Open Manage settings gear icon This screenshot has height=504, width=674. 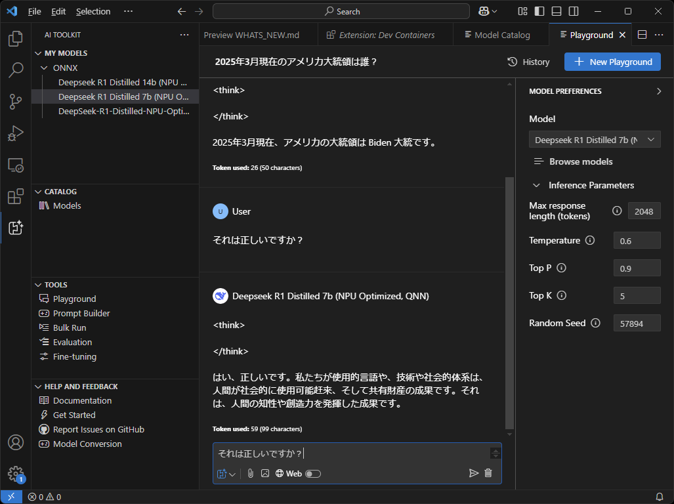coord(16,474)
